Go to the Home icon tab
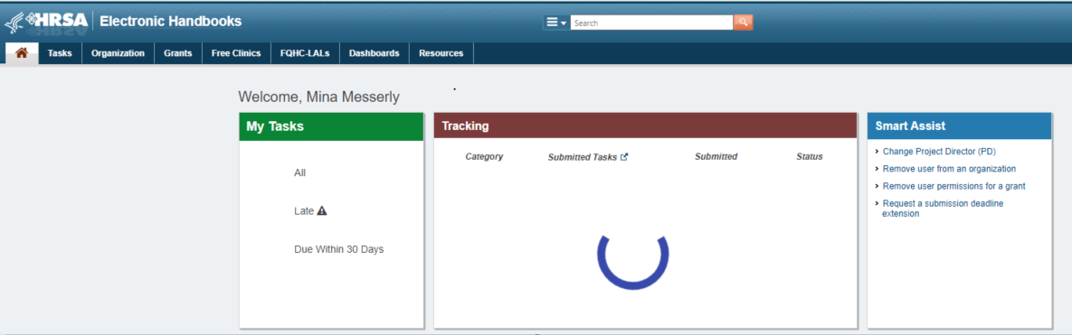The height and width of the screenshot is (335, 1072). pos(21,53)
